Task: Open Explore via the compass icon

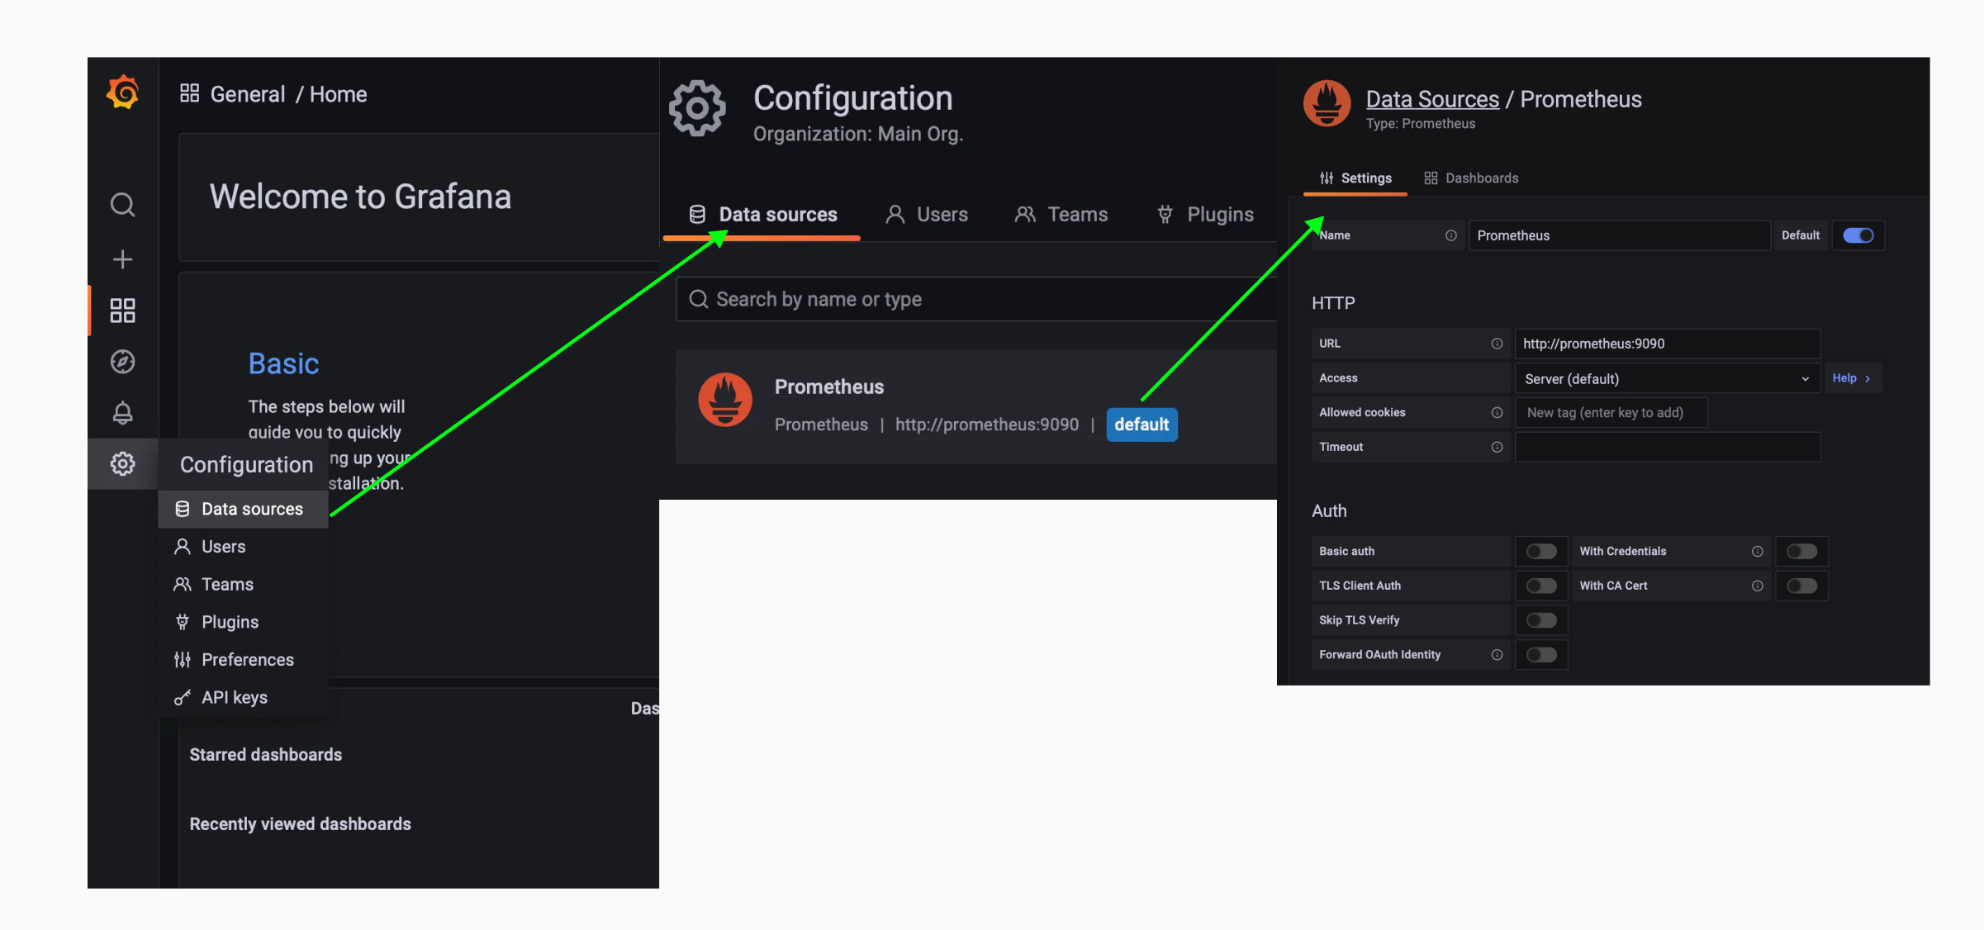Action: click(x=121, y=361)
